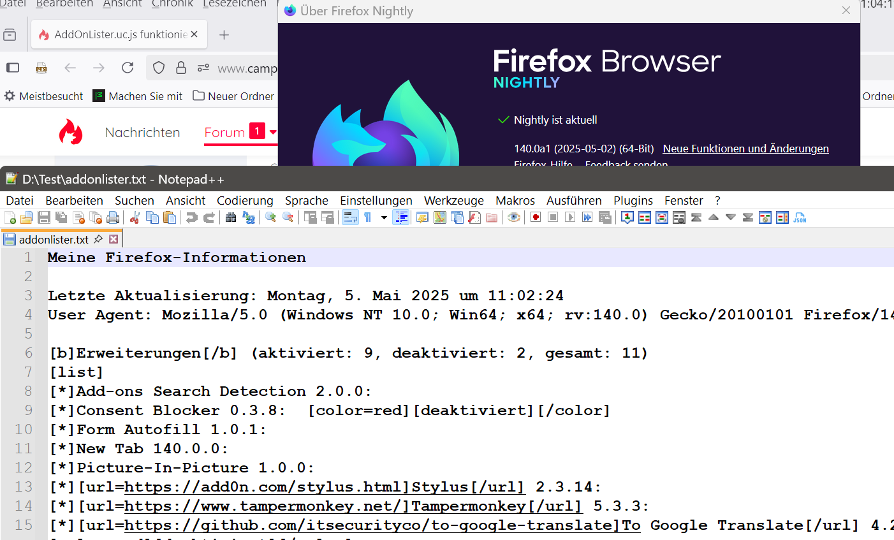Image resolution: width=894 pixels, height=540 pixels.
Task: Toggle show all characters pilcrow icon
Action: 368,217
